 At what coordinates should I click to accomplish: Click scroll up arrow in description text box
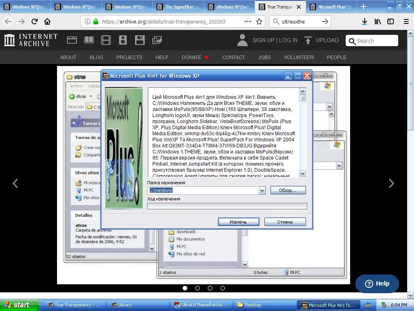[302, 92]
